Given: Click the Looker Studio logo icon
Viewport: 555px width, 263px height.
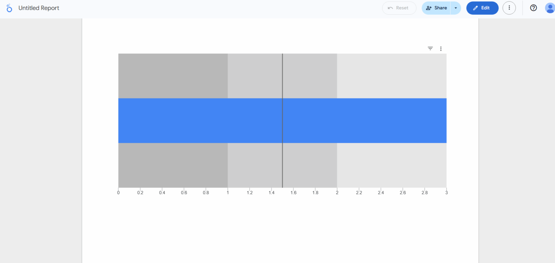Looking at the screenshot, I should 9,8.
